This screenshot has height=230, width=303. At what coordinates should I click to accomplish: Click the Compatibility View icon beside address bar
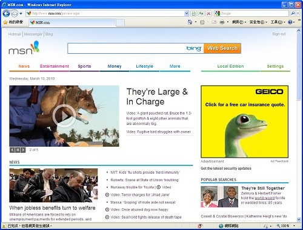[x=193, y=13]
